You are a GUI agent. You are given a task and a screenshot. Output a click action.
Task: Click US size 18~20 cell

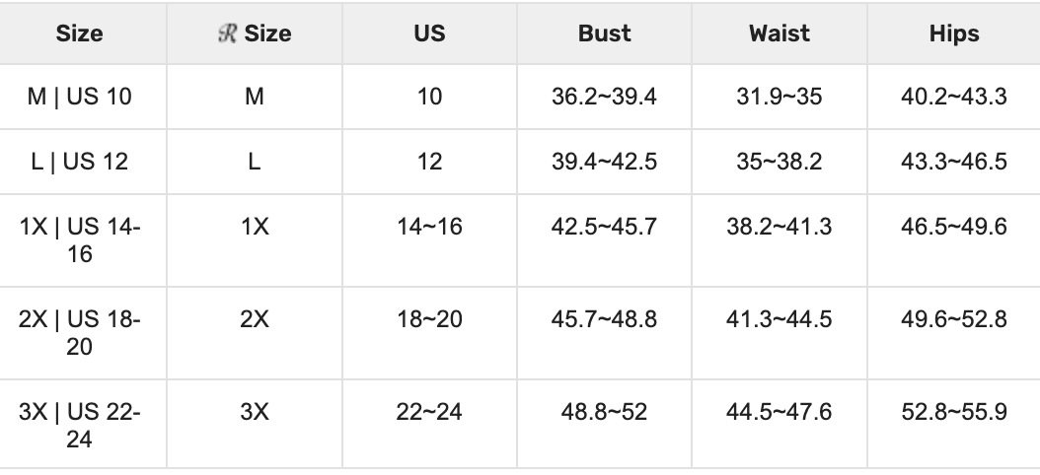(x=429, y=319)
